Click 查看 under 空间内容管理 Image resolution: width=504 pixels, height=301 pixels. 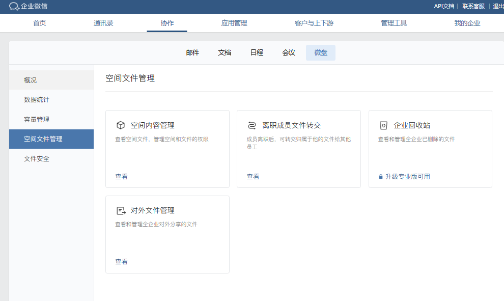121,177
